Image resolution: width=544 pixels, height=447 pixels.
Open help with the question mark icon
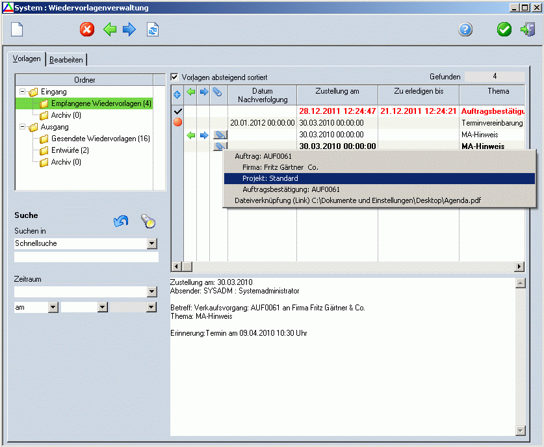tap(465, 30)
